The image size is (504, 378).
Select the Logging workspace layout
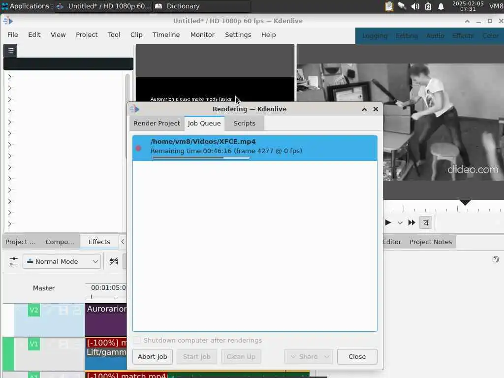[375, 35]
